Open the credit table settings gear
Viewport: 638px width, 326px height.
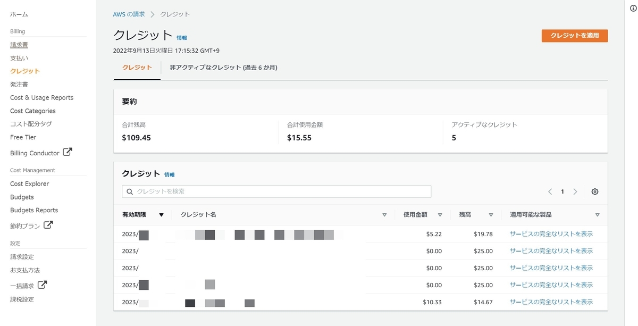pos(595,191)
